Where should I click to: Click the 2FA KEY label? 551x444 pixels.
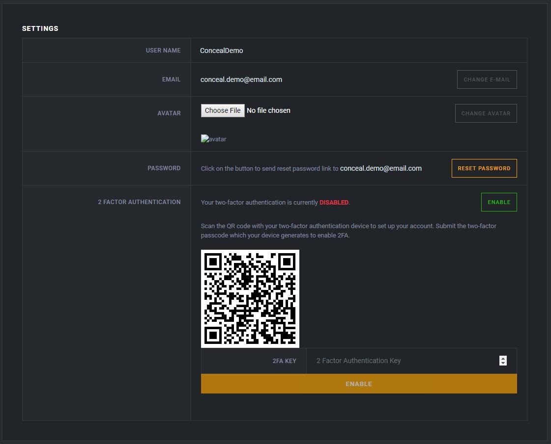(x=284, y=361)
